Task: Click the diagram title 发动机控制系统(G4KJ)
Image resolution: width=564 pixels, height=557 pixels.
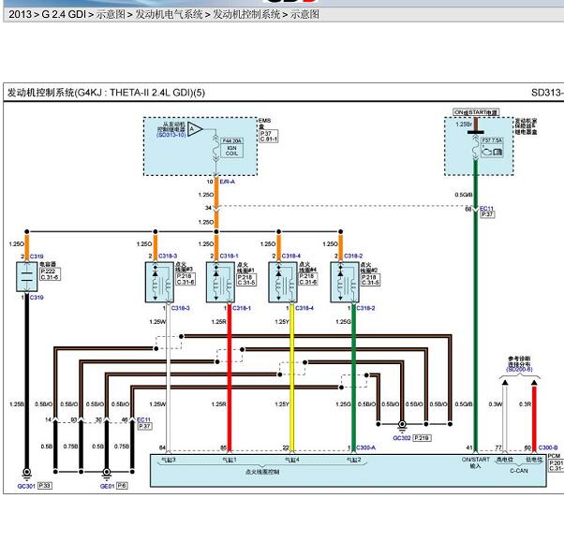Action: coord(106,93)
